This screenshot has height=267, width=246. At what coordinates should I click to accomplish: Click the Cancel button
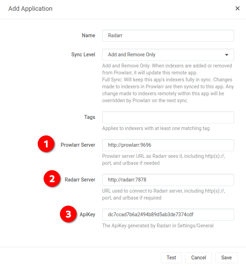198,258
